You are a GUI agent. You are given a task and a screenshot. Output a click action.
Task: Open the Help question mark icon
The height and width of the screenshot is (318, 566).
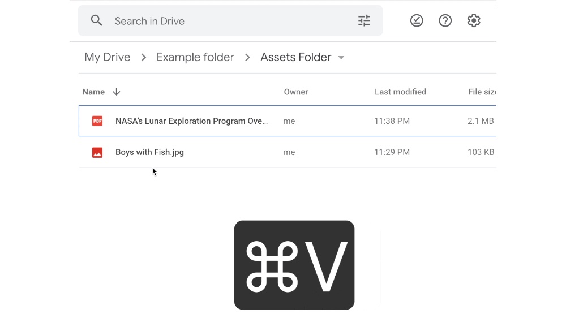[x=445, y=21]
